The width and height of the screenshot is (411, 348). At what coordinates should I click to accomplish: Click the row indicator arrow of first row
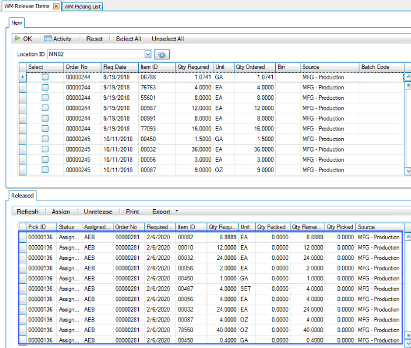(23, 77)
